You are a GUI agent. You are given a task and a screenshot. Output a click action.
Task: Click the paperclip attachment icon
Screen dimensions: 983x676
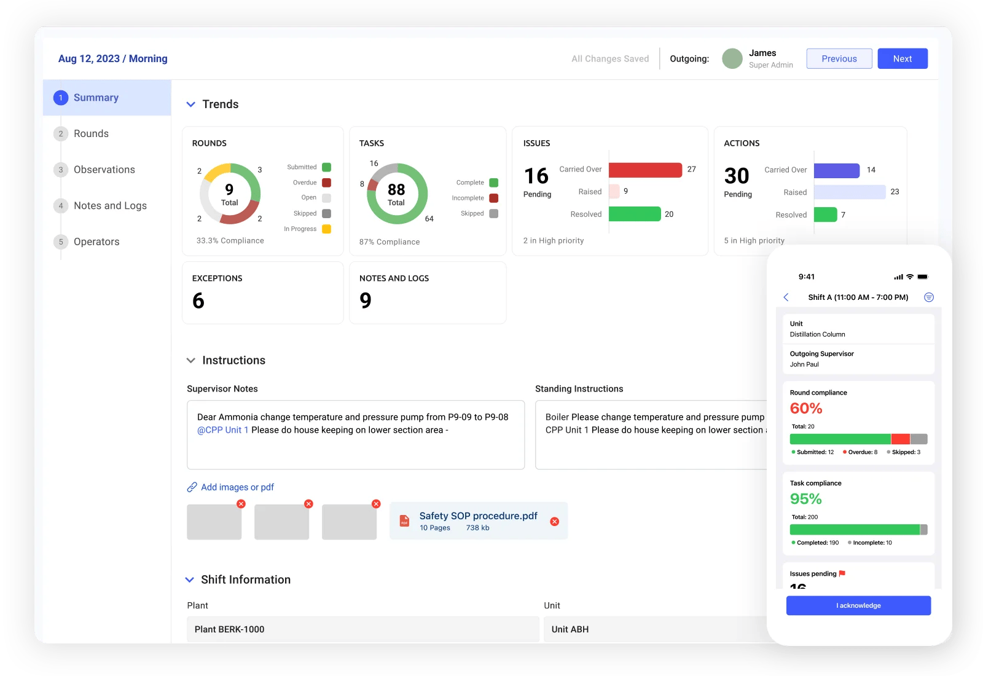(x=192, y=487)
